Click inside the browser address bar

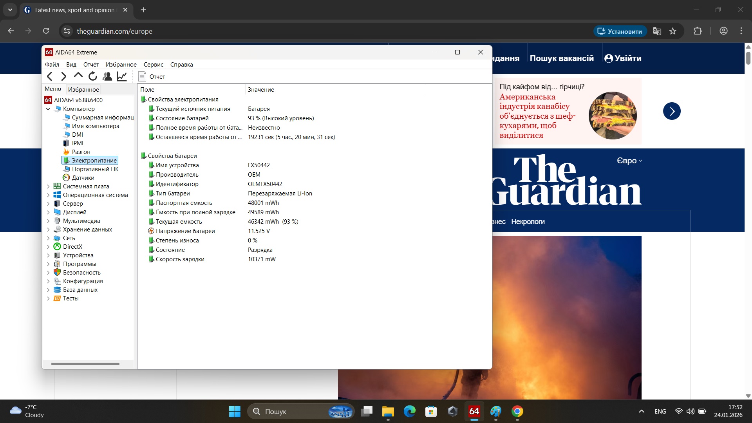[157, 31]
